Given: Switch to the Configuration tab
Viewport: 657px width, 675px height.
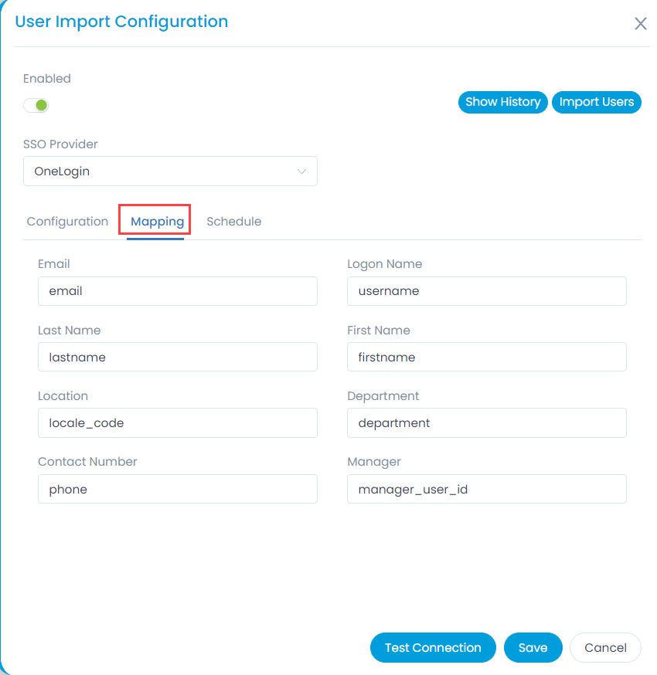Looking at the screenshot, I should [68, 222].
